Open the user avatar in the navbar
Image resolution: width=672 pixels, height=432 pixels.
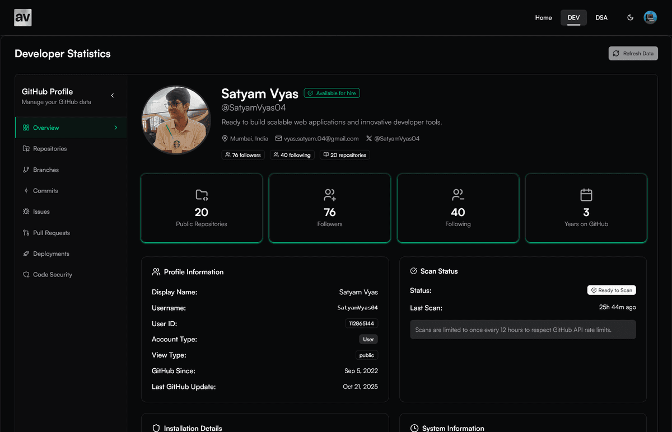click(x=650, y=17)
